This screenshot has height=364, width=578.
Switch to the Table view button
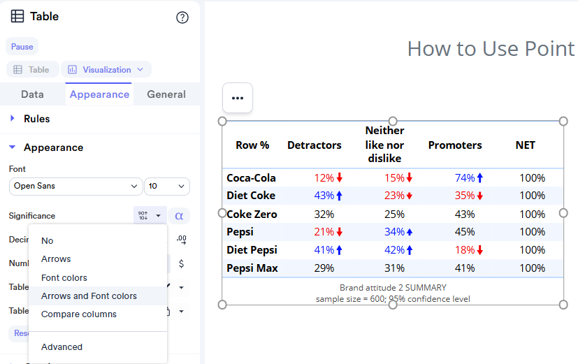32,70
